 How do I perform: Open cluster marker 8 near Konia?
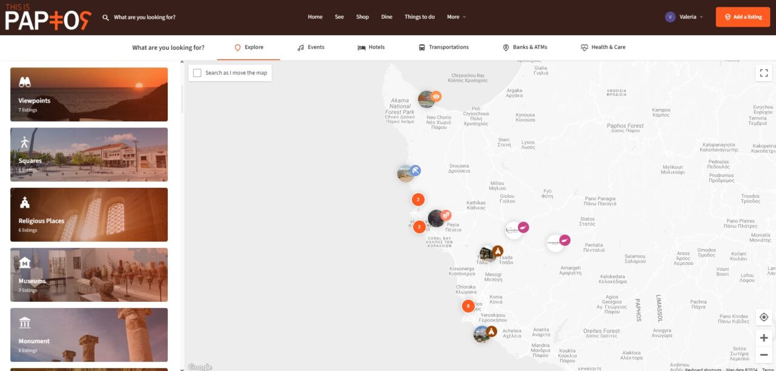pos(468,306)
